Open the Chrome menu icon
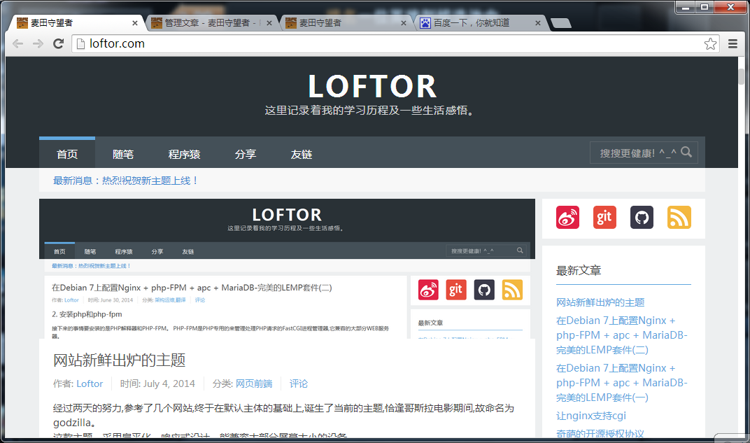This screenshot has width=750, height=443. click(733, 44)
